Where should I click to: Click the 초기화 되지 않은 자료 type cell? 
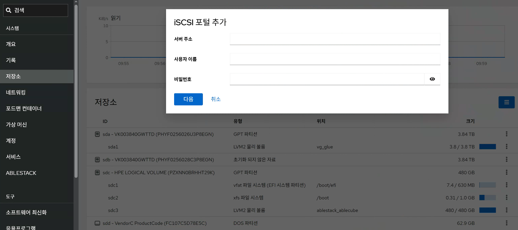(255, 160)
